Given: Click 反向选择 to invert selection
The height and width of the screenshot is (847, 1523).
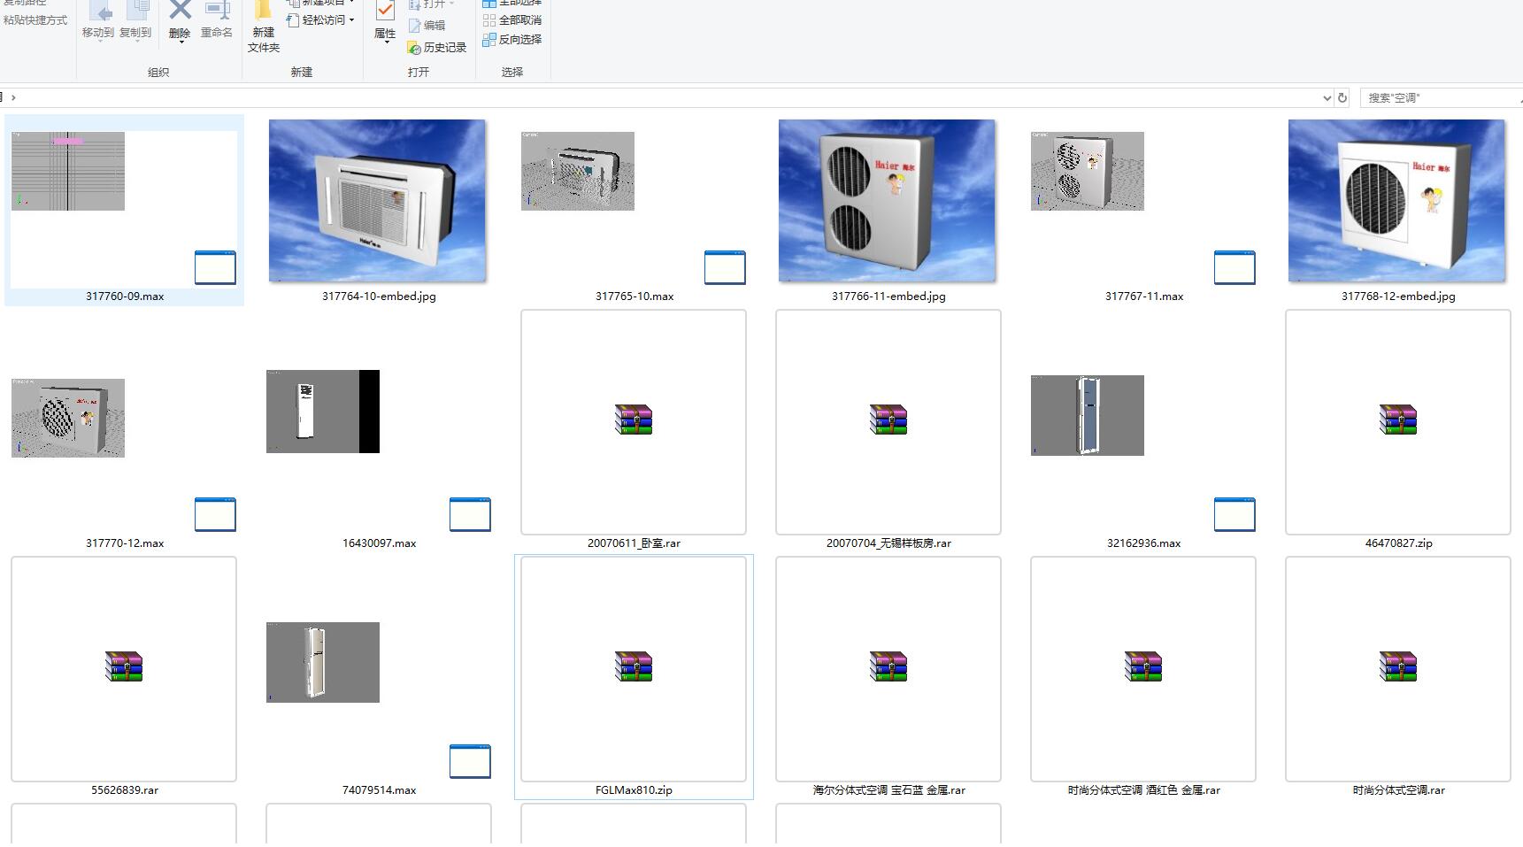Looking at the screenshot, I should (512, 39).
